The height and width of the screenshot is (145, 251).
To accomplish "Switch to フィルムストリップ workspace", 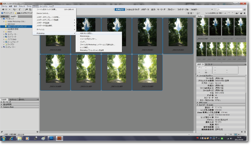I will click(x=132, y=9).
